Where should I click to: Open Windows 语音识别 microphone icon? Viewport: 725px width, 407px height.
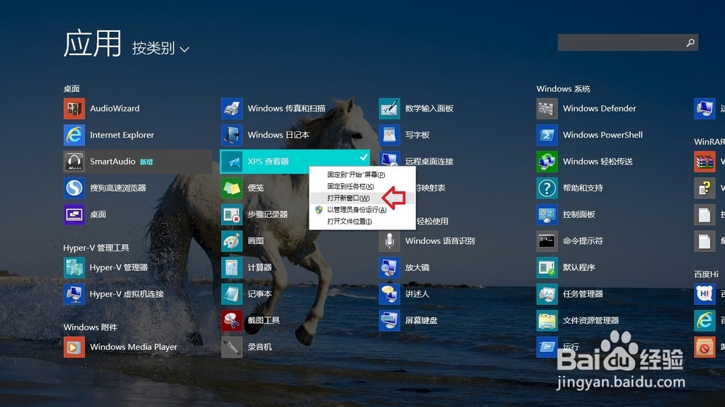[389, 241]
